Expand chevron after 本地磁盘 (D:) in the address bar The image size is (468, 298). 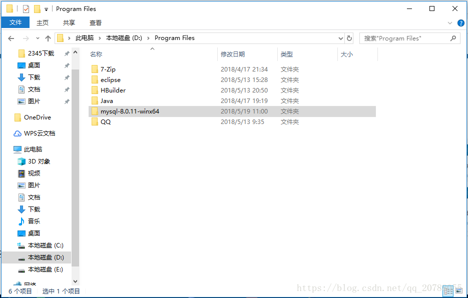click(148, 38)
